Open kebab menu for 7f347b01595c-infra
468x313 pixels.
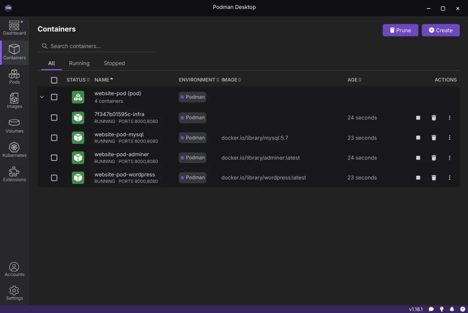(x=450, y=118)
